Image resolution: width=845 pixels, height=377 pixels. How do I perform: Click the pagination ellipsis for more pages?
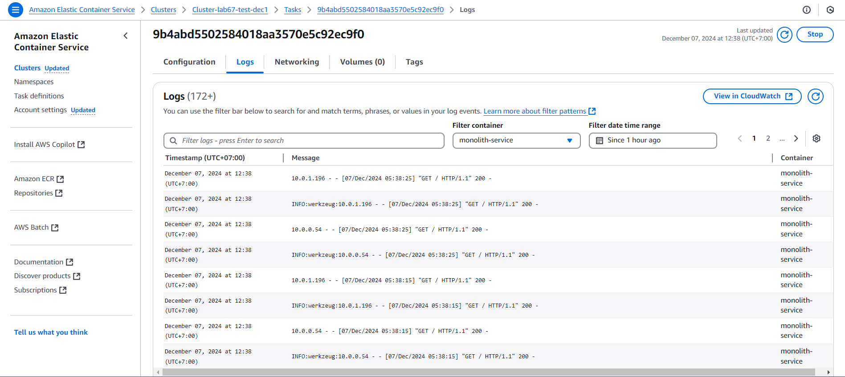[x=782, y=139]
